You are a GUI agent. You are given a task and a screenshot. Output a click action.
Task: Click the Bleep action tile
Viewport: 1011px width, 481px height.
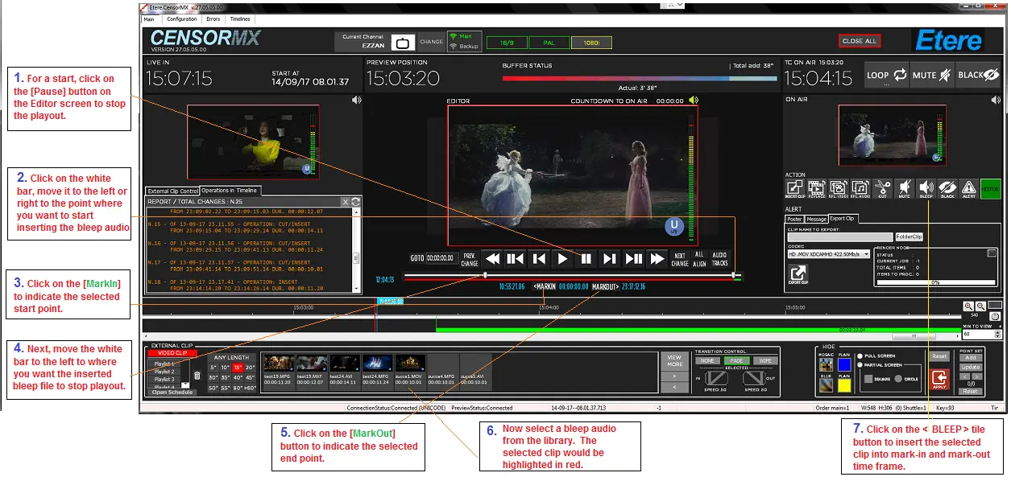pyautogui.click(x=926, y=188)
